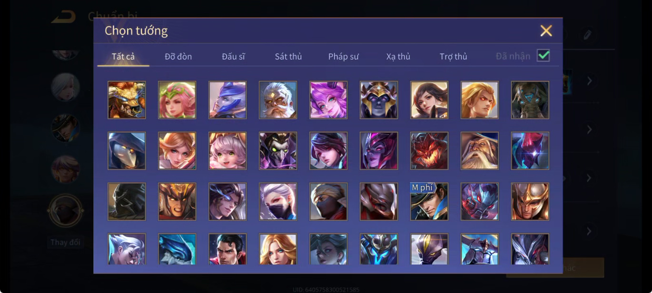
Task: Close the 'Chọn tướng' dialog
Action: (546, 31)
